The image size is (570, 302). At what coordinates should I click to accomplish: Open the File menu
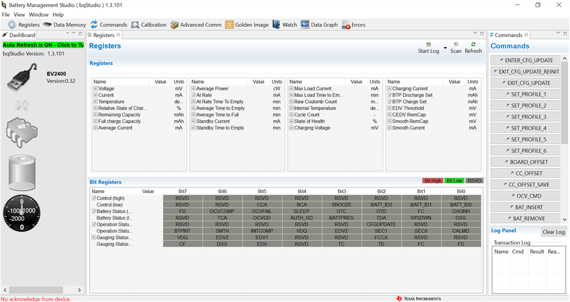pyautogui.click(x=6, y=14)
